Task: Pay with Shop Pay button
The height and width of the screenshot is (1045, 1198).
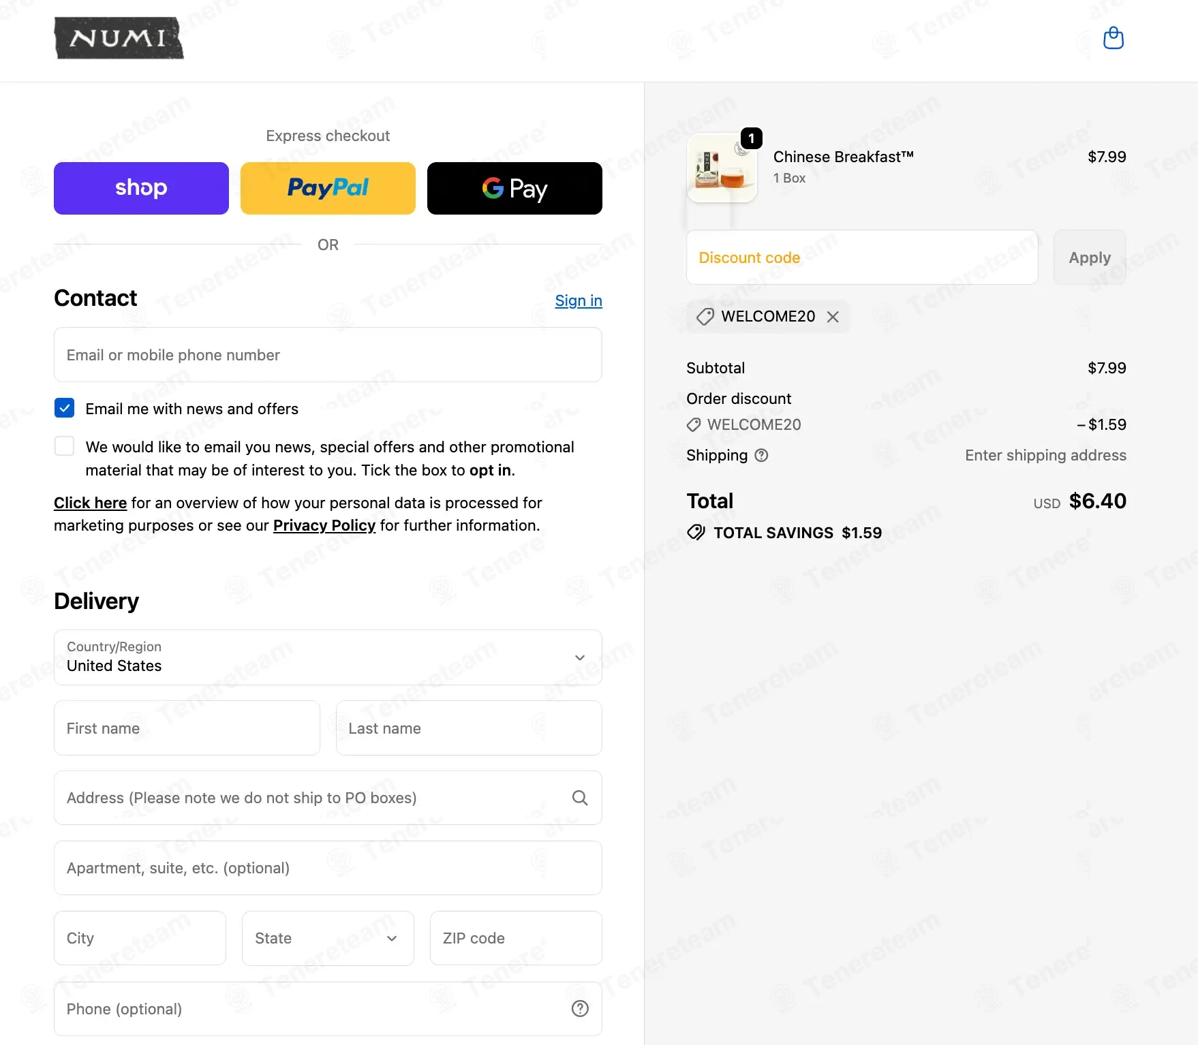Action: 141,188
